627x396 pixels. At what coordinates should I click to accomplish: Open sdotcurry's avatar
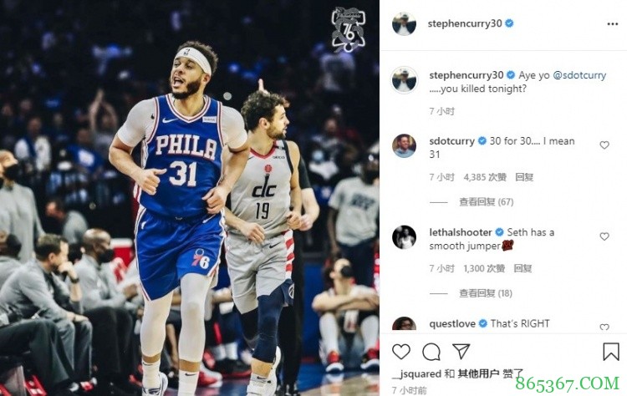(405, 145)
